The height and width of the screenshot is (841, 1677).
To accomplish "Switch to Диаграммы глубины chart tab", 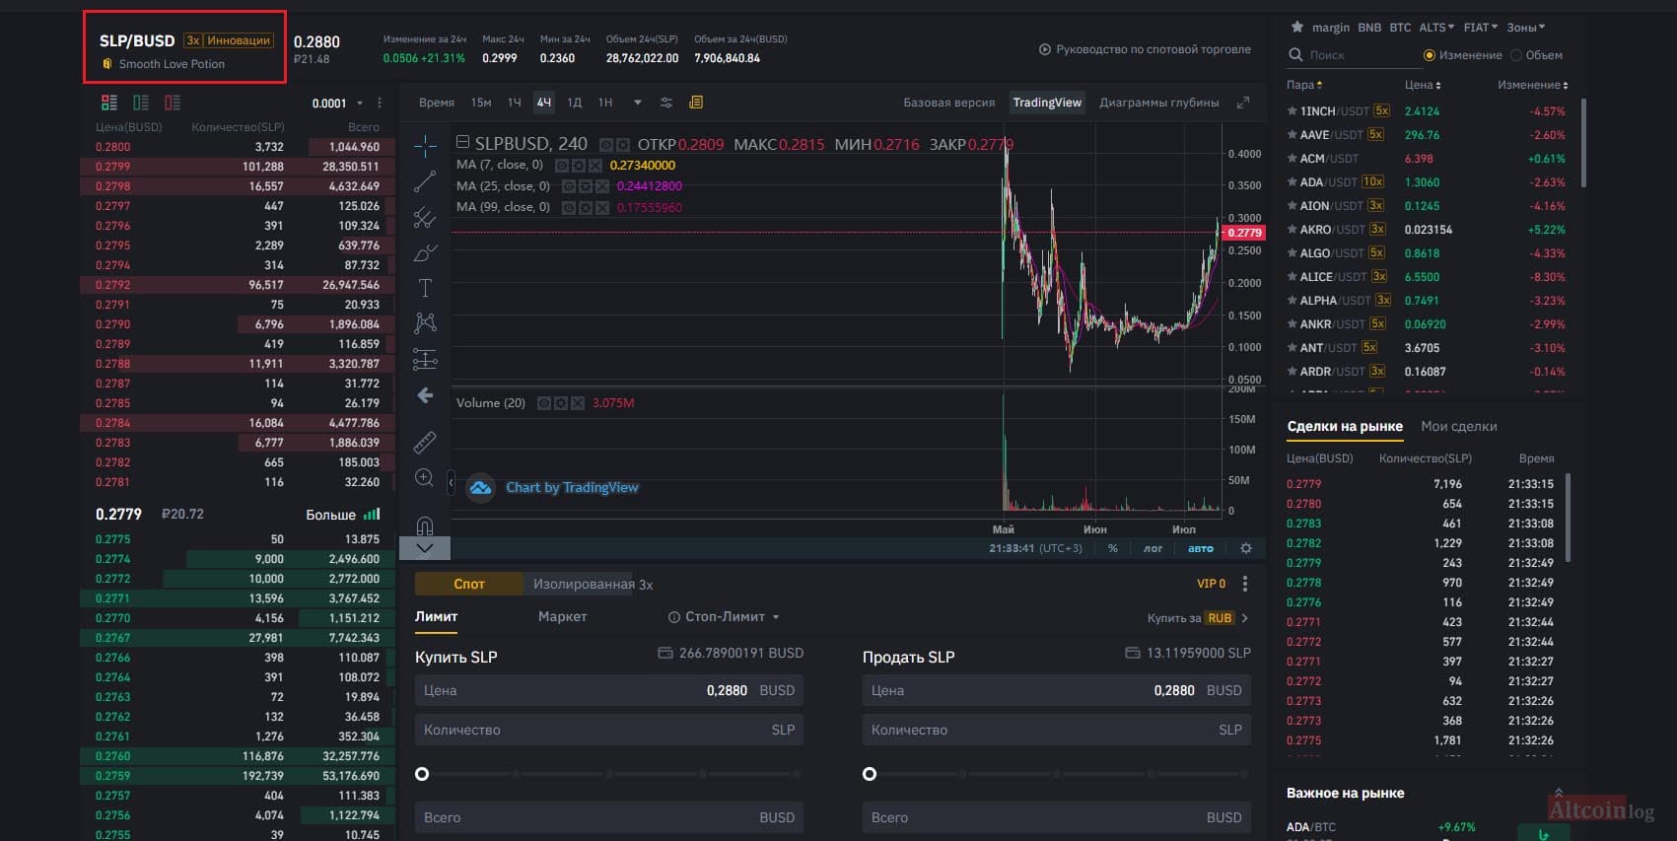I will tap(1159, 103).
